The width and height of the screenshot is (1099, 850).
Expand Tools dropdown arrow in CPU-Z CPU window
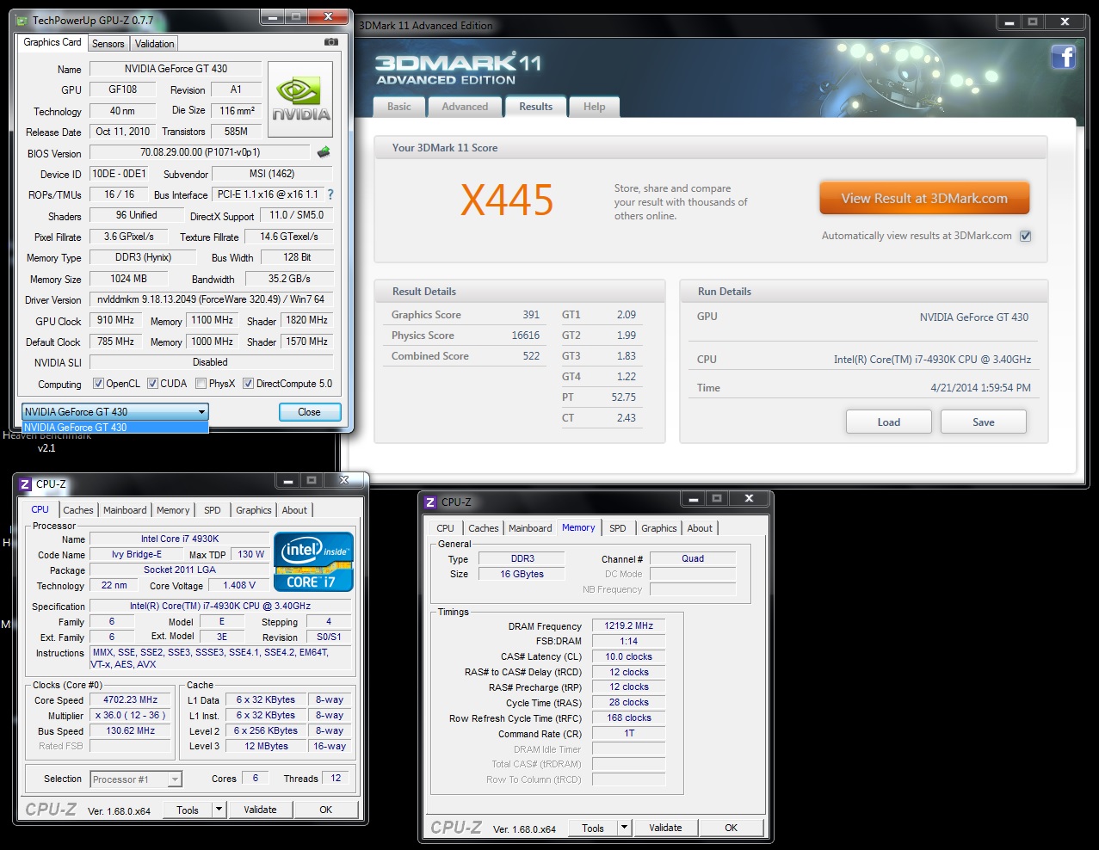tap(219, 810)
